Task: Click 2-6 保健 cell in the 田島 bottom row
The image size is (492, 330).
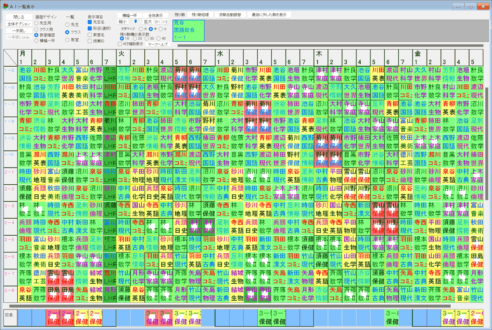Action: pyautogui.click(x=476, y=318)
